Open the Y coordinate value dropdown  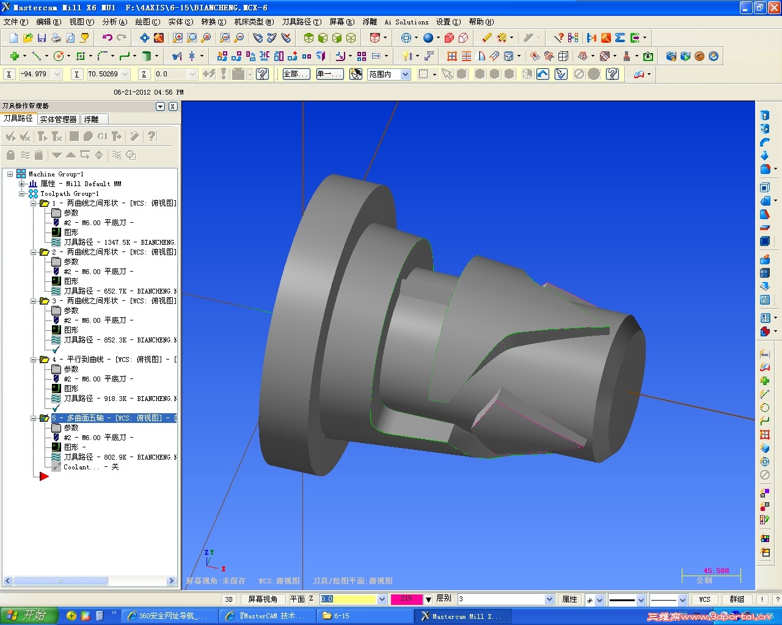coord(125,74)
